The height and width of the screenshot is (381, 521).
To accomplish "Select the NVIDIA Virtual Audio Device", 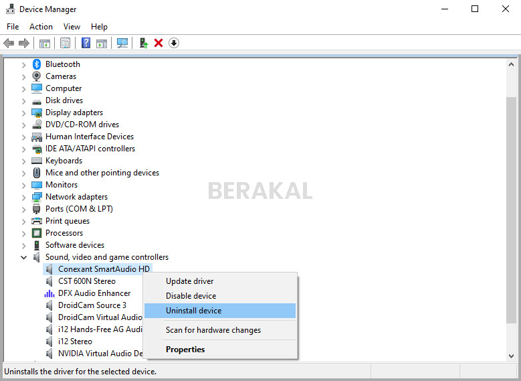I will tap(100, 354).
